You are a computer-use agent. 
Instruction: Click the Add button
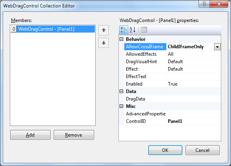30,135
